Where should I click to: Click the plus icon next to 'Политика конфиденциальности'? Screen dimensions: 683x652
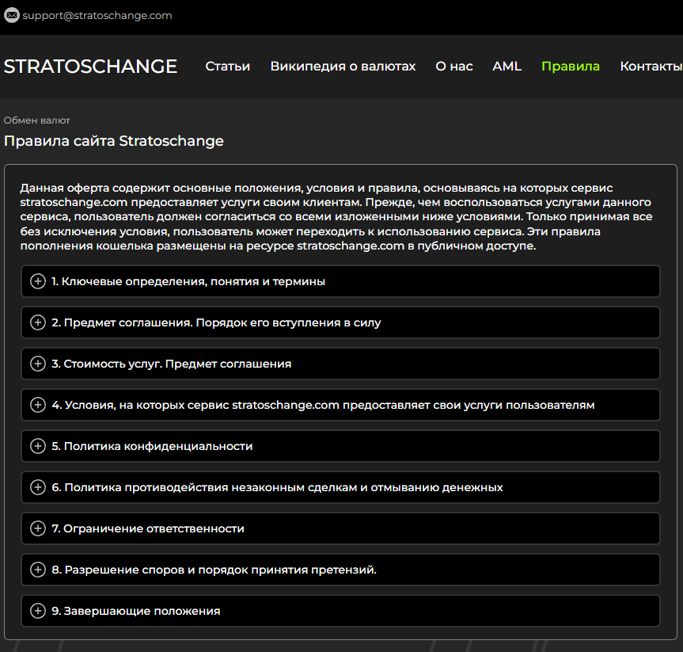click(x=37, y=445)
